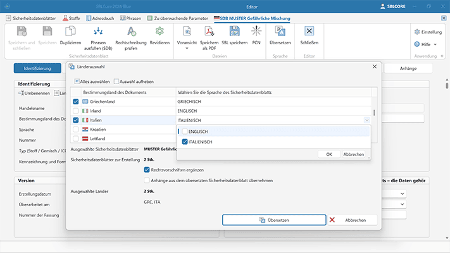The image size is (450, 253).
Task: Confirm language selection with OK
Action: coord(328,154)
